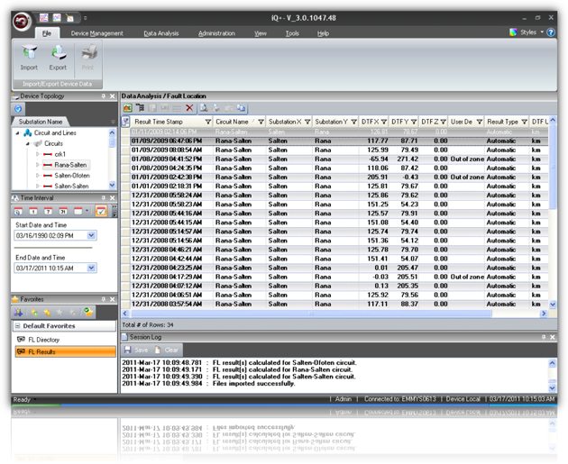Select the FL Results favorite

[x=66, y=351]
